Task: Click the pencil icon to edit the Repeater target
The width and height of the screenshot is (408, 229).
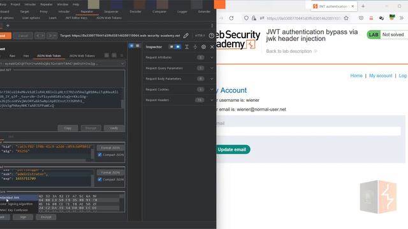Action: (186, 36)
